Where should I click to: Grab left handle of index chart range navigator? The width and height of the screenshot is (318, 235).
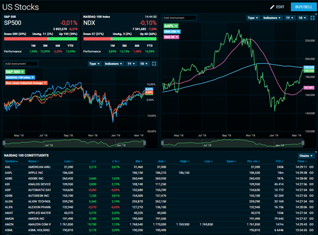tap(4, 143)
